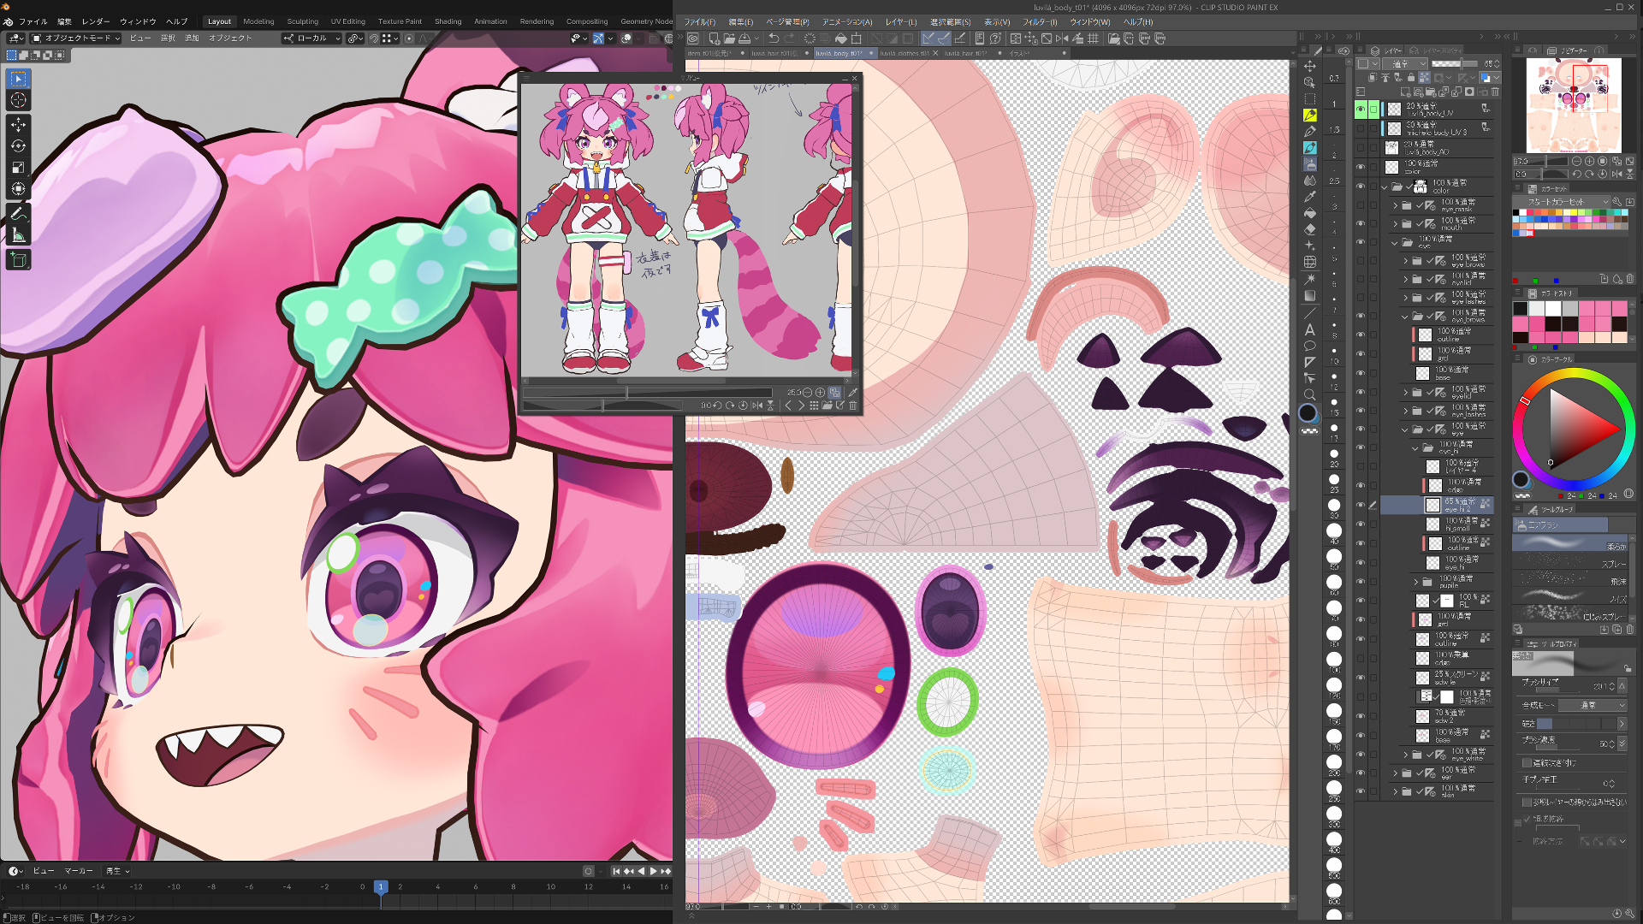Select the Pencil tool in Clip Studio
This screenshot has width=1643, height=924.
coord(1309,132)
